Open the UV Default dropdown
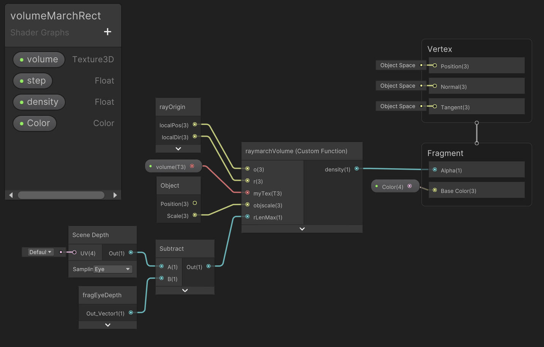This screenshot has height=347, width=544. 40,252
